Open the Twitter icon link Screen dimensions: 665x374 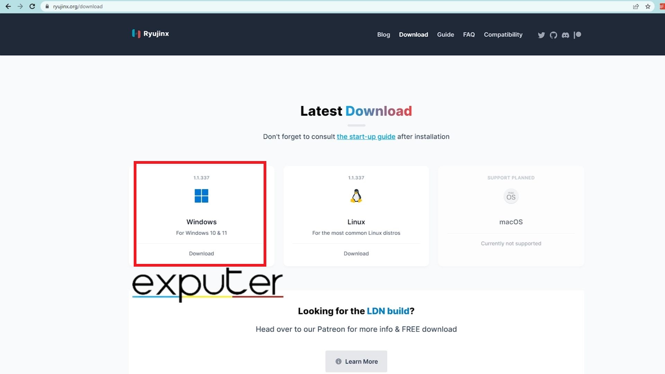(541, 35)
